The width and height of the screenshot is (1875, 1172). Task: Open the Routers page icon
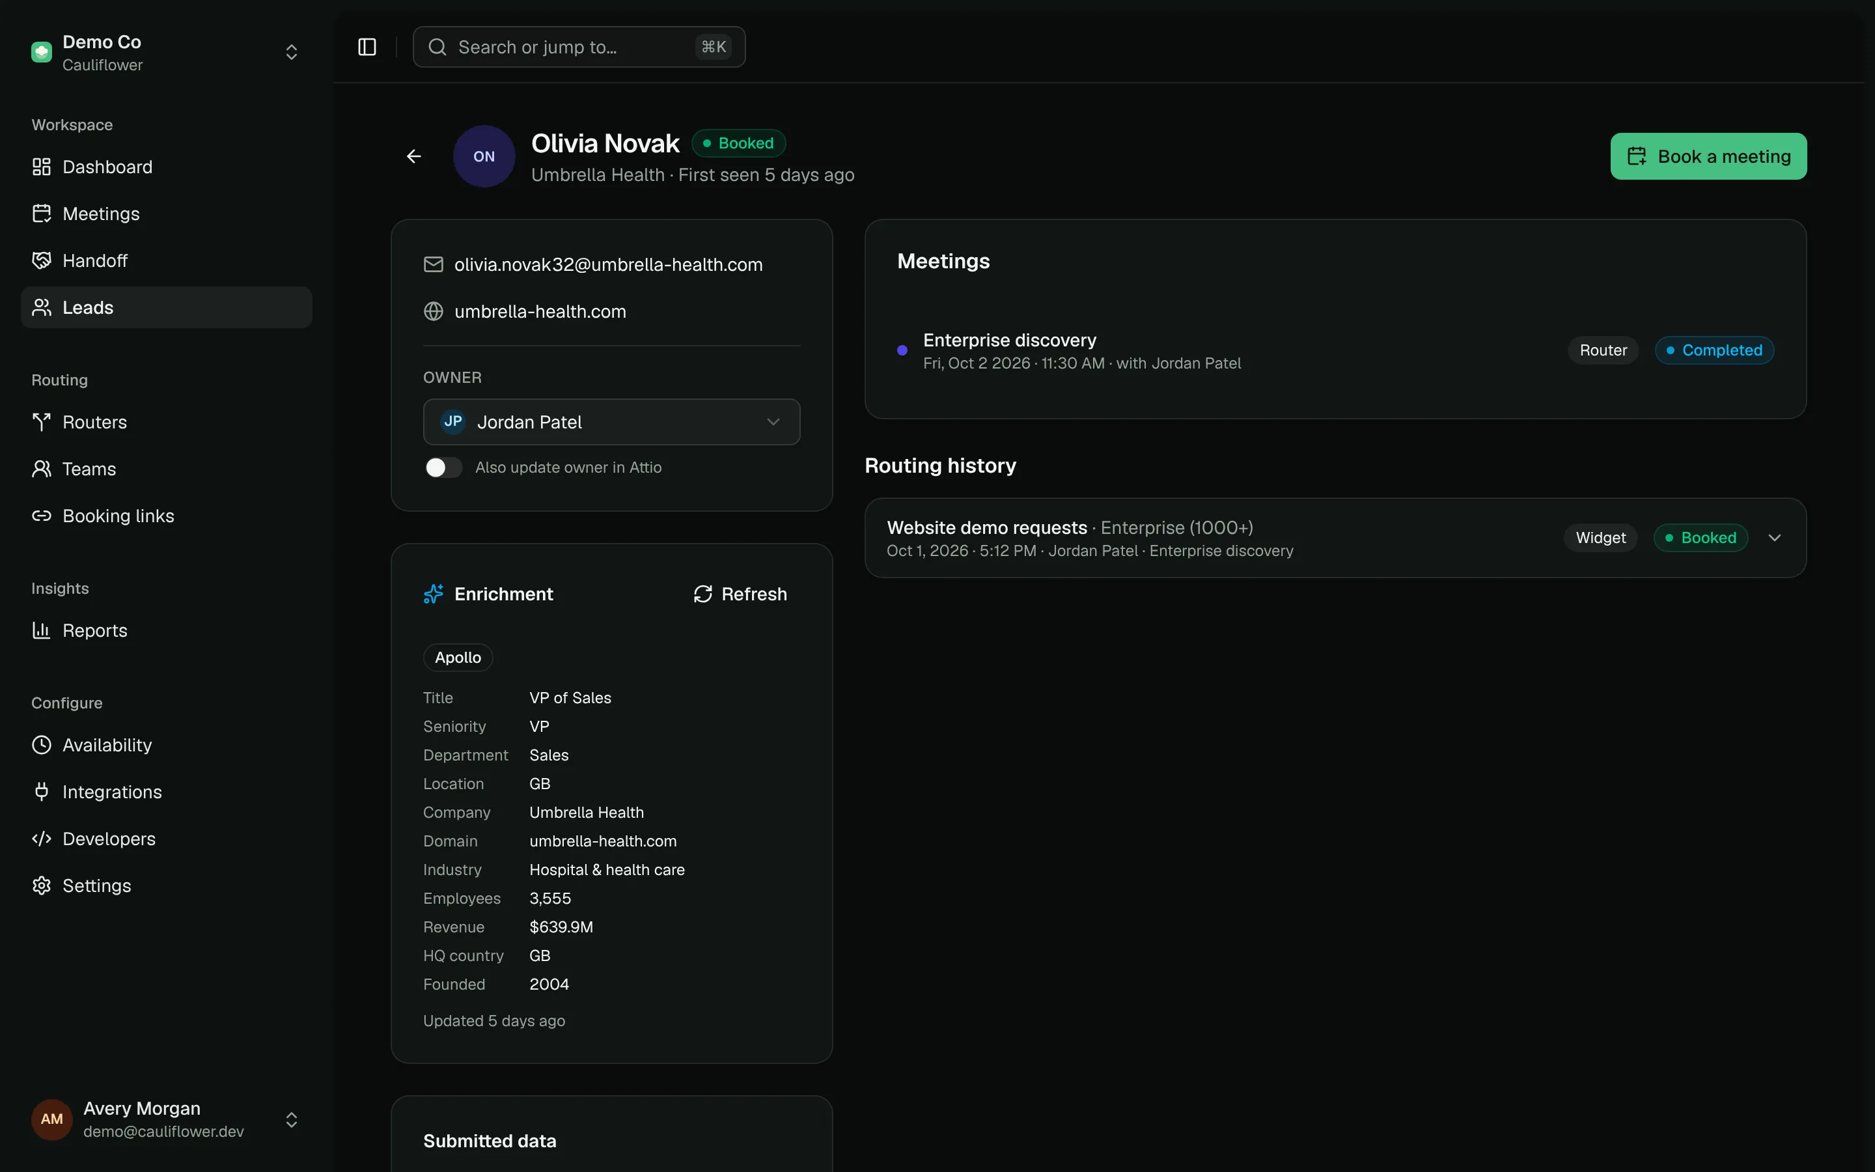tap(41, 423)
